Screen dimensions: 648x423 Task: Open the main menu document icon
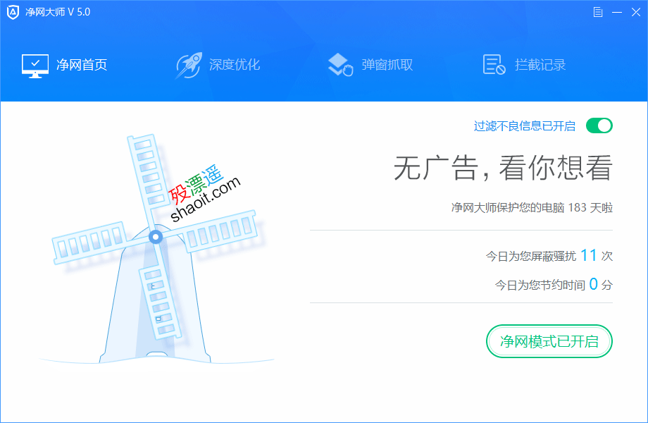[x=598, y=12]
